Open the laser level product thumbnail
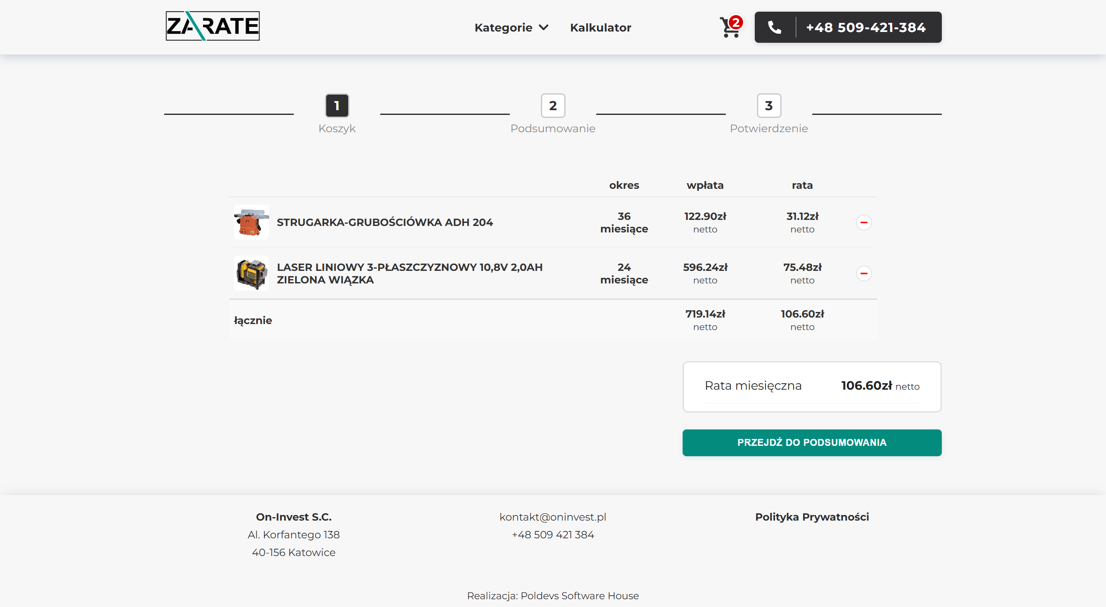Screen dimensions: 1106x607 coord(251,273)
